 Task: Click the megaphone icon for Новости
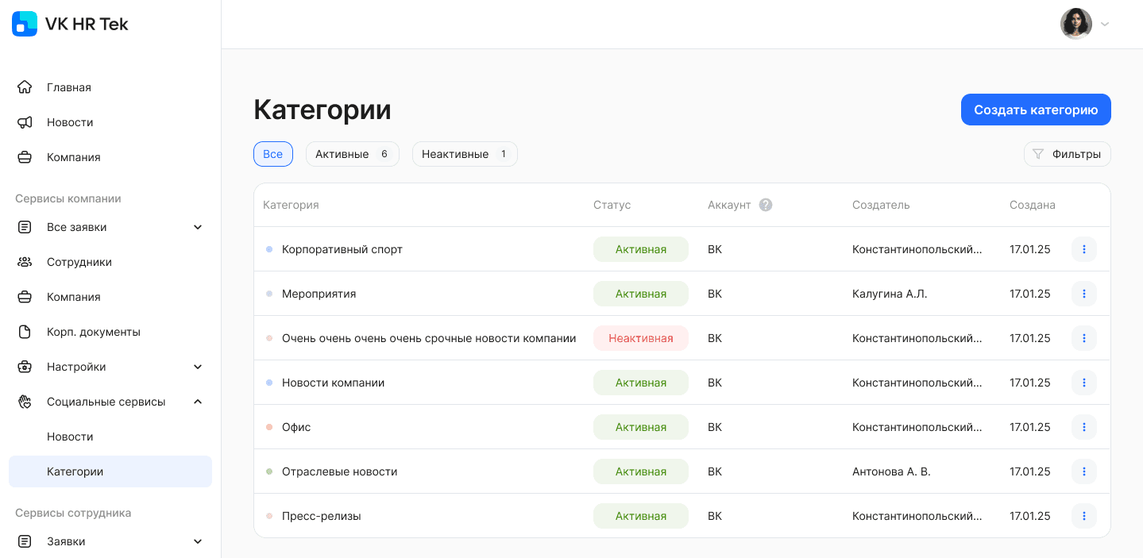coord(25,122)
